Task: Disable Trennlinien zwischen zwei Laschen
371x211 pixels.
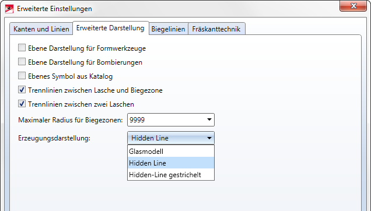Action: [x=22, y=104]
